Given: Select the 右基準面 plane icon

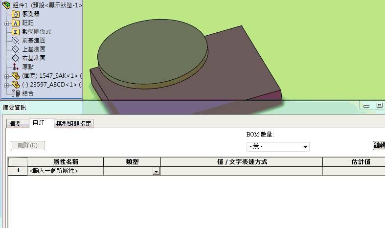Looking at the screenshot, I should pyautogui.click(x=16, y=58).
